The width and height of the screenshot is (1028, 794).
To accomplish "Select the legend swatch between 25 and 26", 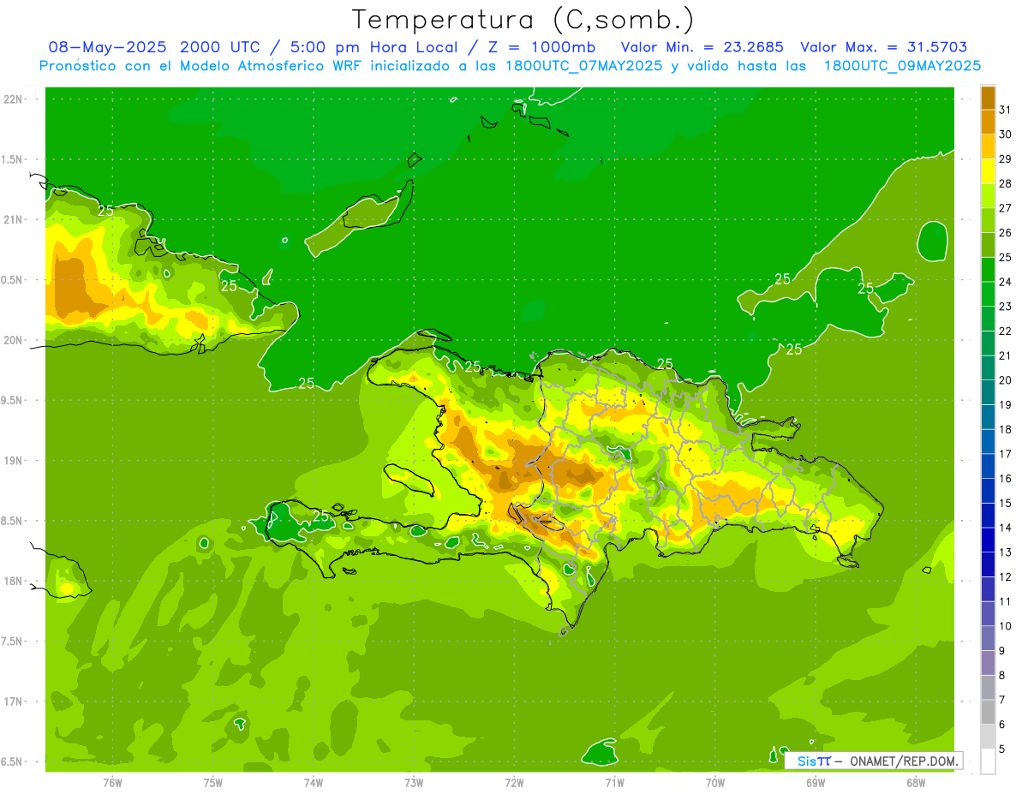I will click(988, 245).
